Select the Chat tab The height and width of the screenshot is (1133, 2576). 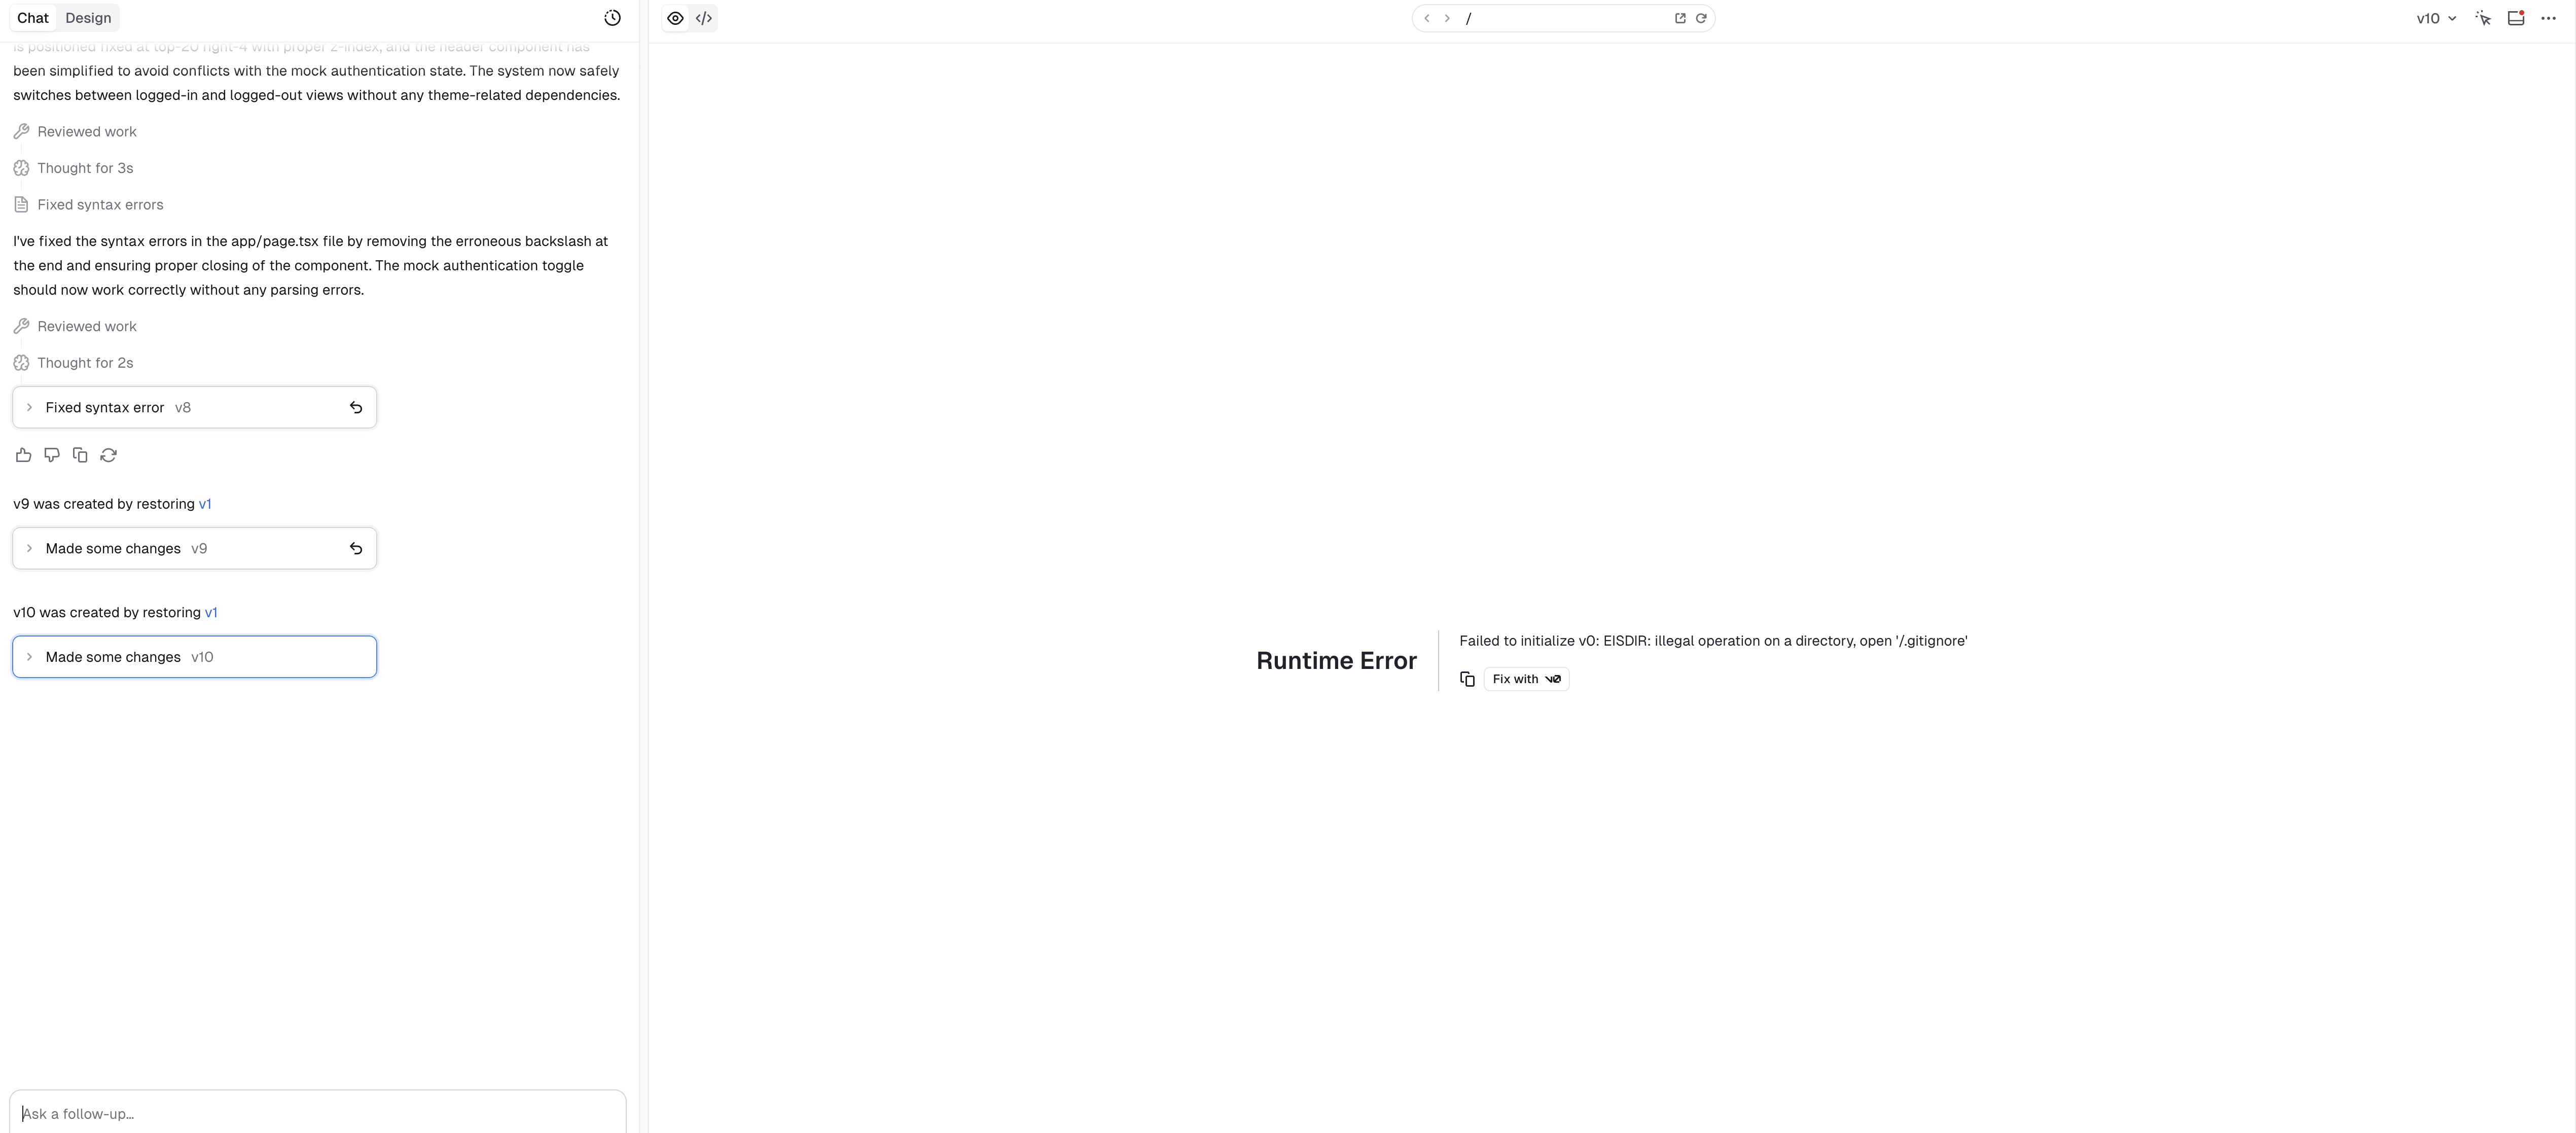tap(33, 18)
